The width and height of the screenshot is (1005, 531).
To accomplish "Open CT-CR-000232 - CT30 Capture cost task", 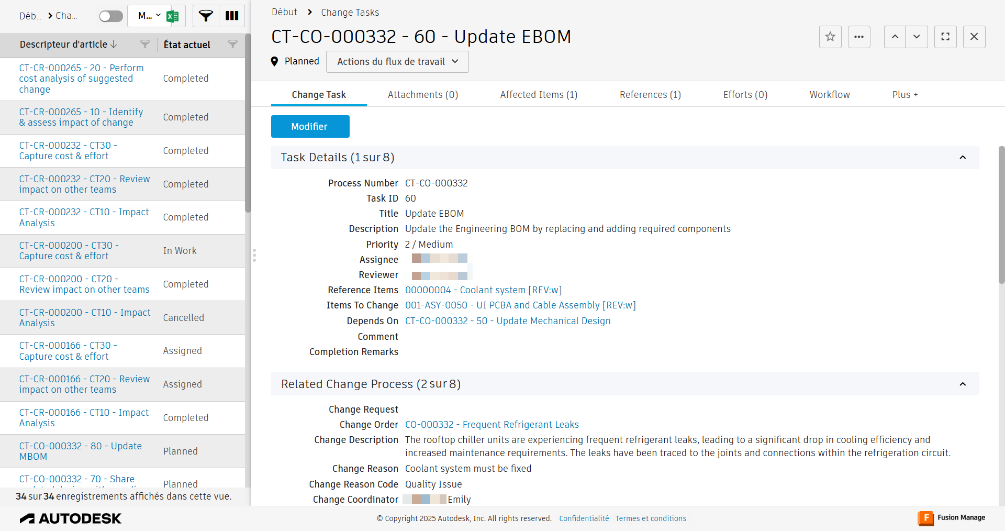I will pyautogui.click(x=68, y=151).
